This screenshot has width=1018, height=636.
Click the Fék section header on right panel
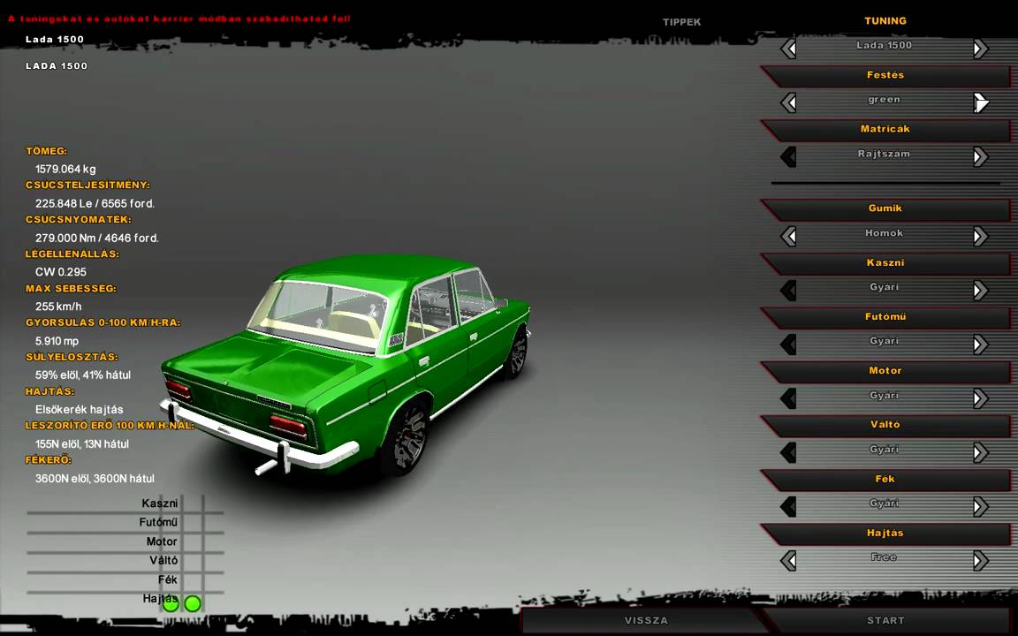click(x=885, y=479)
